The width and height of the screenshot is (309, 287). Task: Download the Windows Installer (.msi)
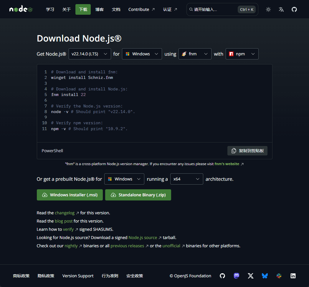(70, 195)
